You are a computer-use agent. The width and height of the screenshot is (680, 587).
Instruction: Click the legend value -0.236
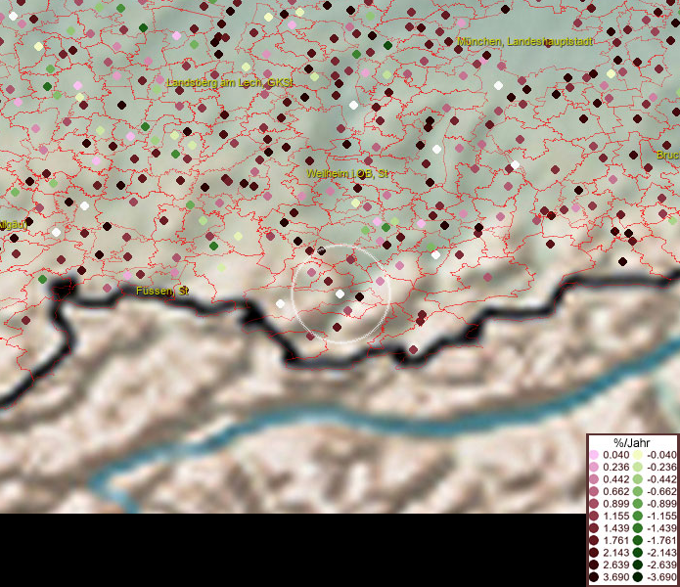[x=661, y=467]
